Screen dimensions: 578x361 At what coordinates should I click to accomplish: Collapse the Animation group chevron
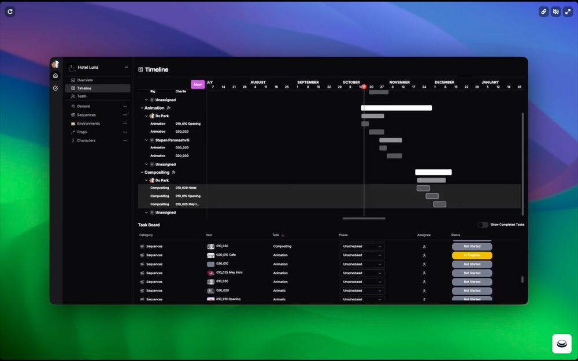(142, 108)
